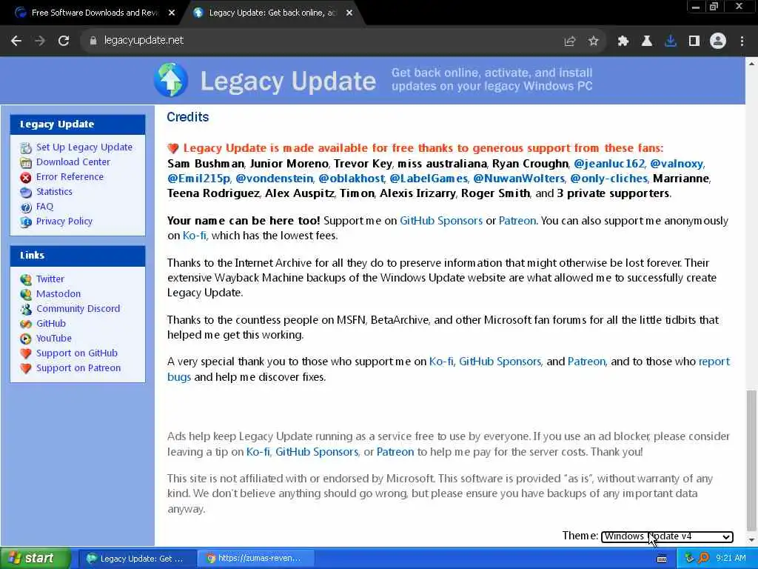Toggle the browser side panel icon
Screen dimensions: 758x569
tap(694, 41)
